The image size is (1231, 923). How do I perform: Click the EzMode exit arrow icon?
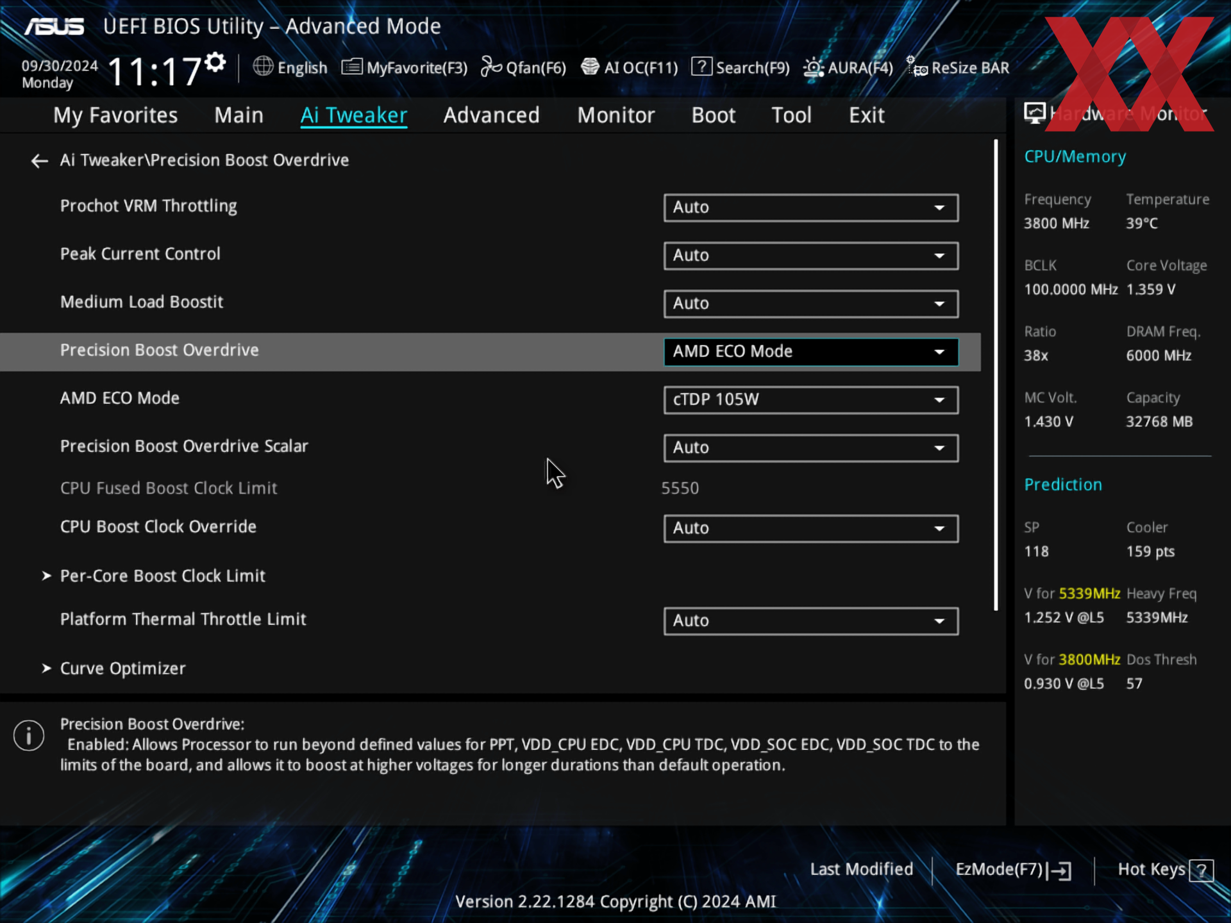pos(1059,871)
